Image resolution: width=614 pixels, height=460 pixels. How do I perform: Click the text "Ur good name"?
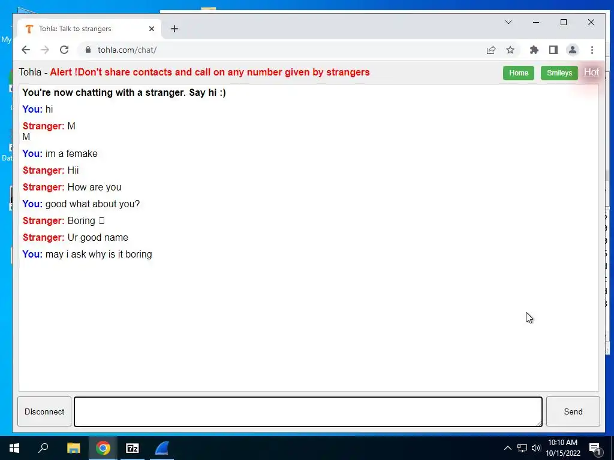[98, 237]
